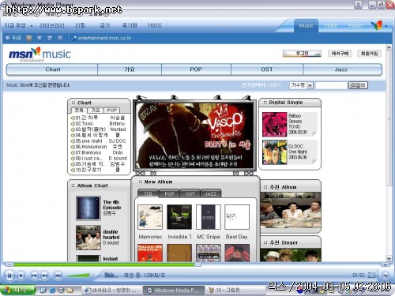Open the 지금 재생 tab
The width and height of the screenshot is (395, 296).
pos(15,25)
